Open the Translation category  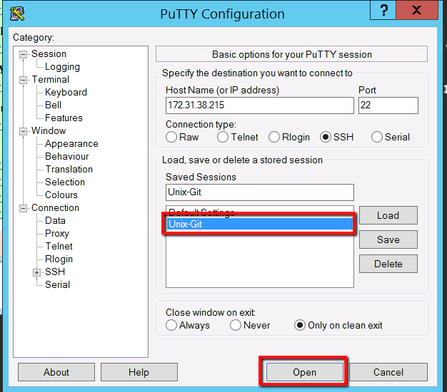(x=69, y=169)
